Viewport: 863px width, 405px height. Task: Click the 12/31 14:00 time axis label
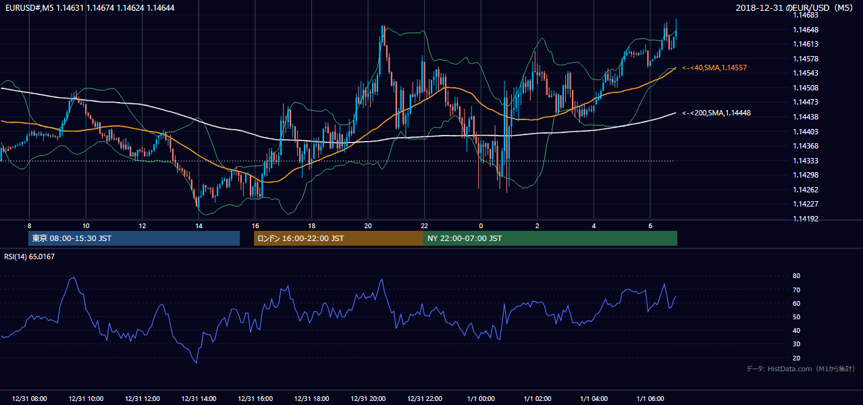(199, 399)
